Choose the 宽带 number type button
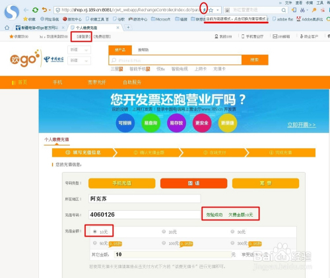330x278 pixels. (265, 183)
